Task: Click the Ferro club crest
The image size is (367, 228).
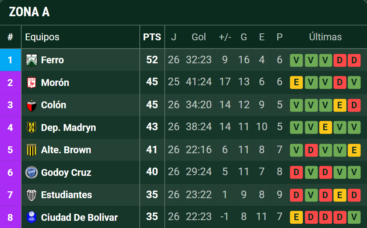Action: tap(32, 60)
